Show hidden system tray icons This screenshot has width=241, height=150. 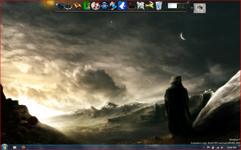tap(204, 147)
